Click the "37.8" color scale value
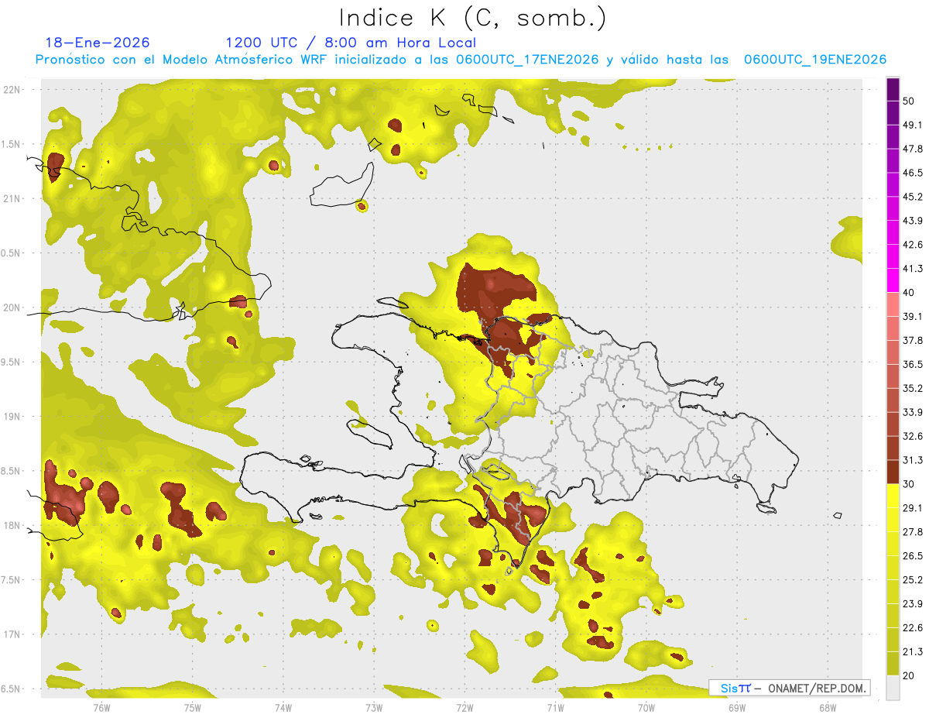929x718 pixels. pyautogui.click(x=913, y=341)
